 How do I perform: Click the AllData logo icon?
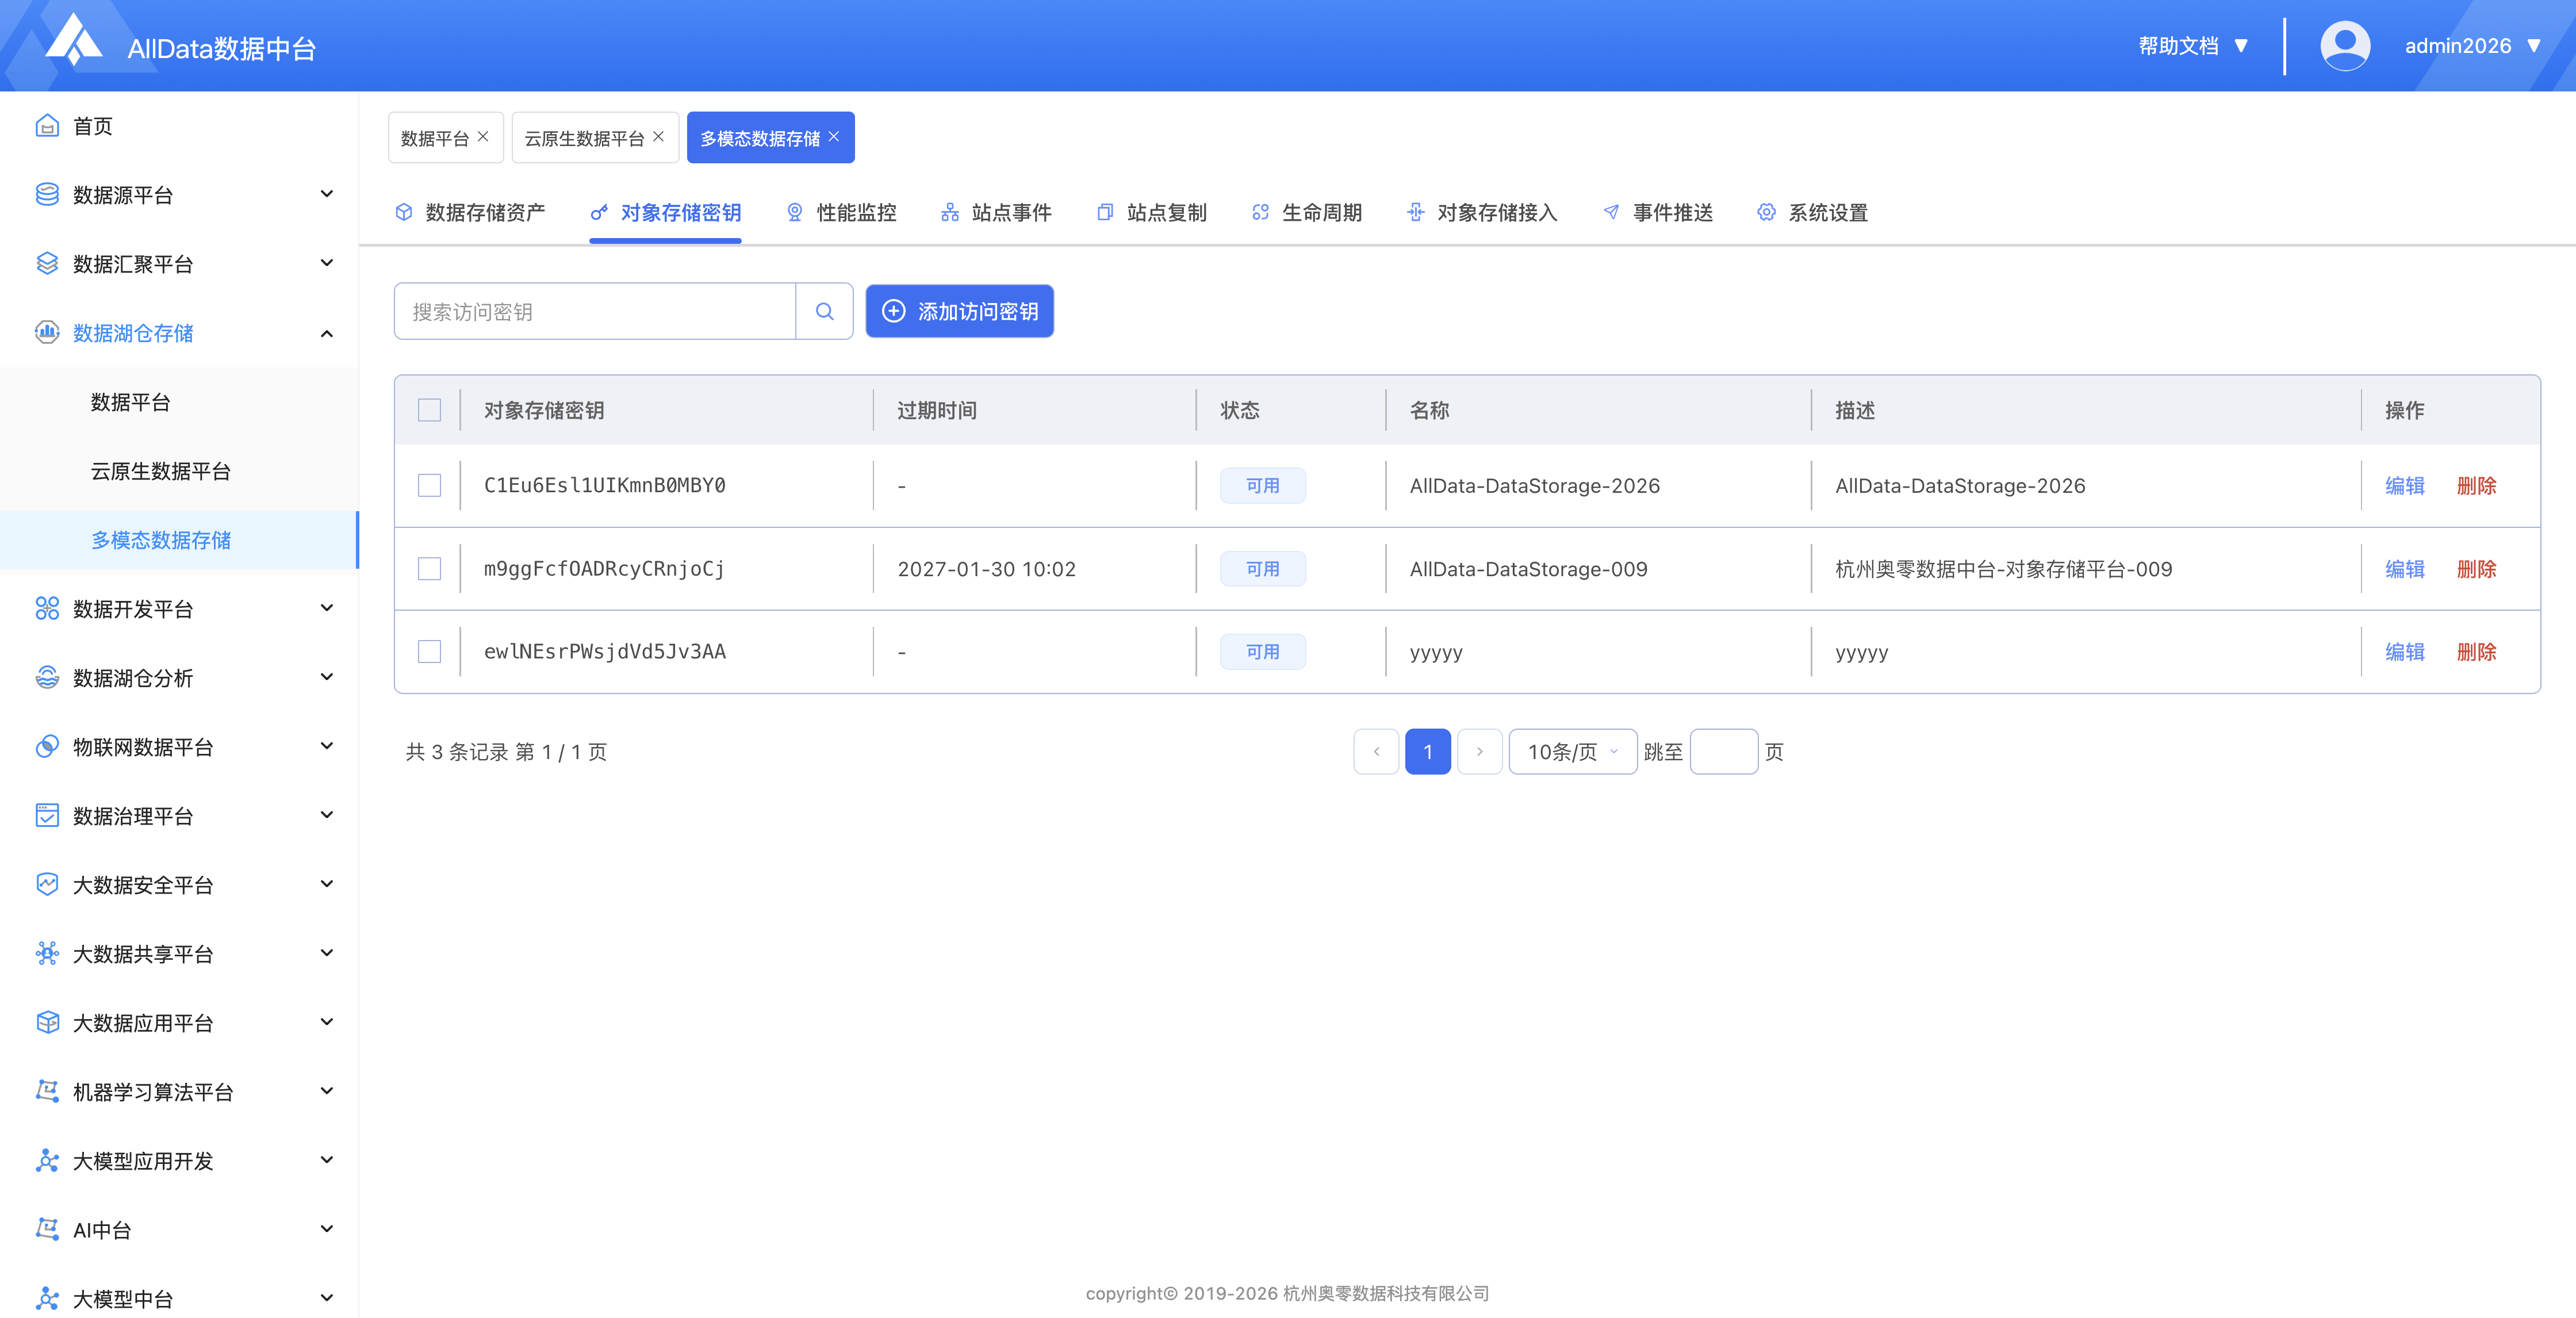click(75, 40)
